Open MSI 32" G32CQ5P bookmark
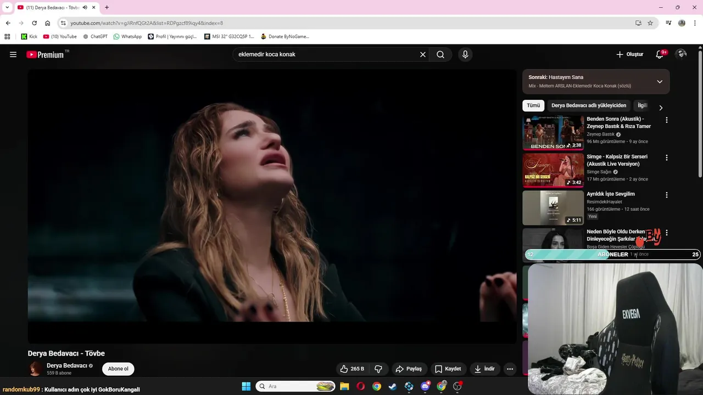The width and height of the screenshot is (703, 395). tap(229, 37)
